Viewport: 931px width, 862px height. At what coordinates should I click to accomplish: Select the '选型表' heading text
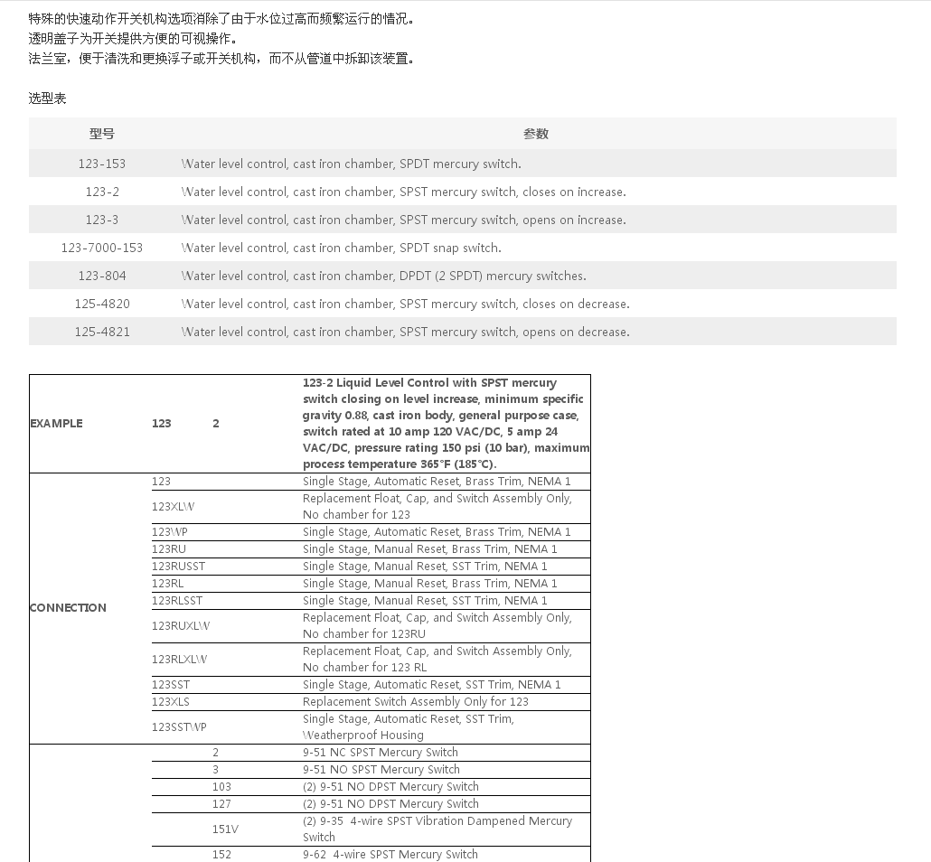pos(48,98)
